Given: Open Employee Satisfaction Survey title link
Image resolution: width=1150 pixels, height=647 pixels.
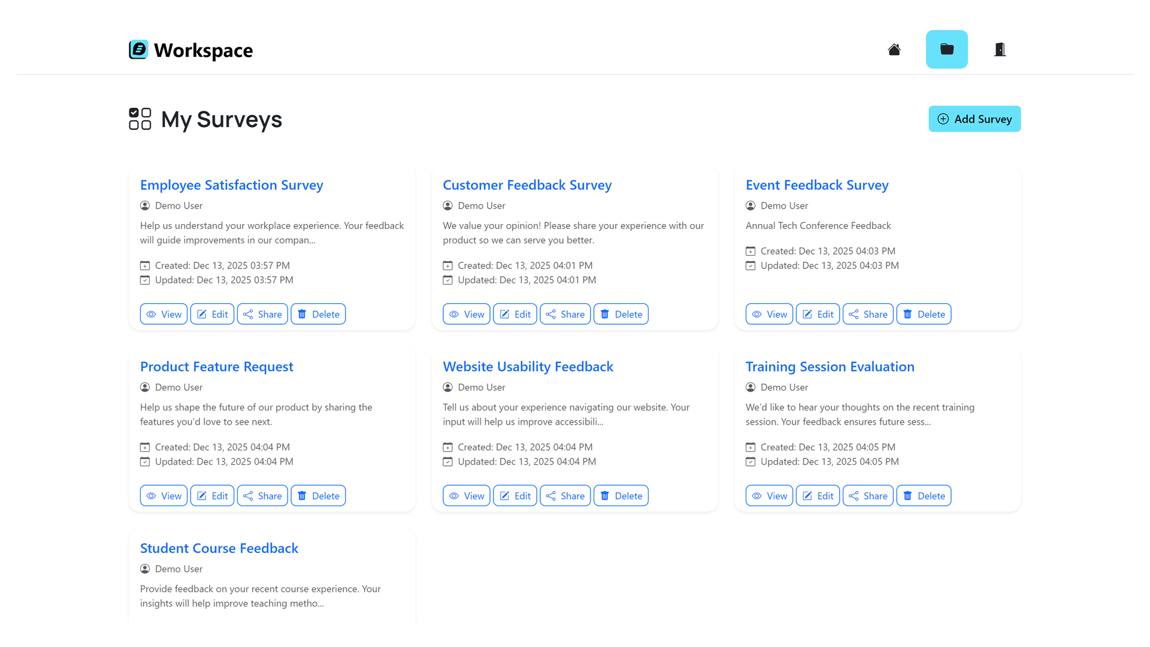Looking at the screenshot, I should [232, 185].
